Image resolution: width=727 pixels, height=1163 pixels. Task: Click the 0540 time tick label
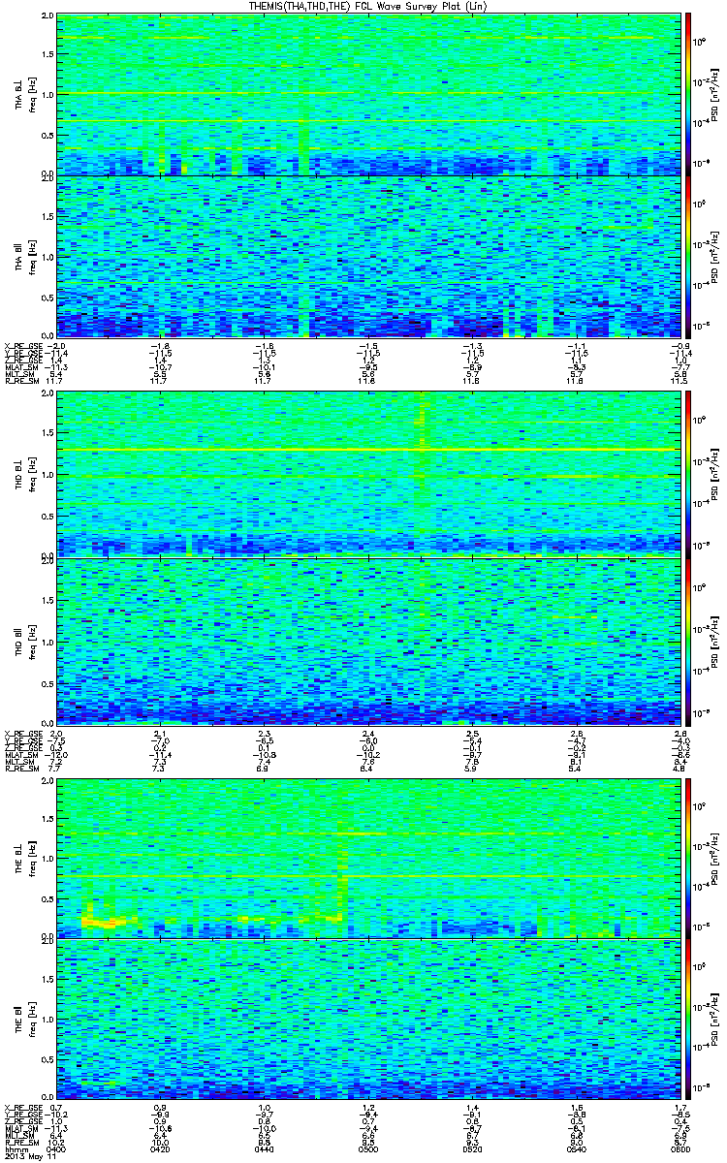point(576,1149)
